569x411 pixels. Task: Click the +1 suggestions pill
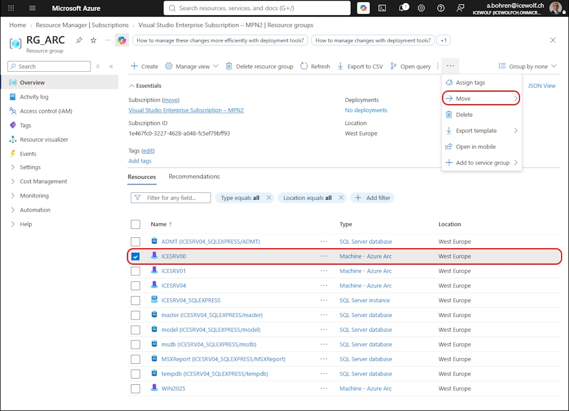coord(443,40)
